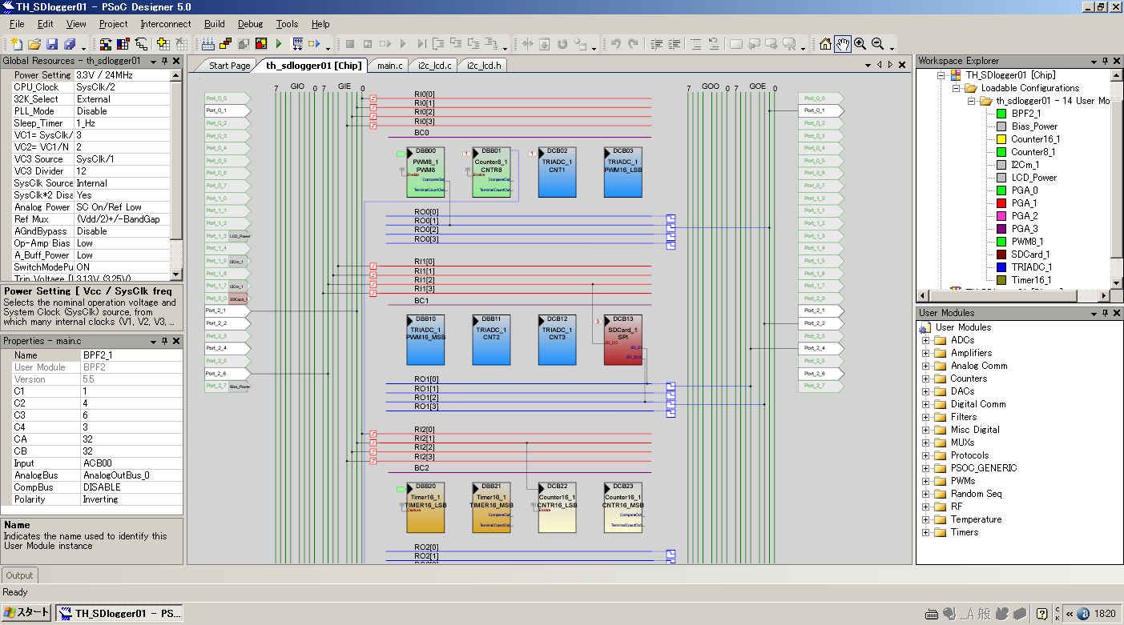Click the Zoom In magnifier icon
This screenshot has width=1124, height=625.
click(860, 44)
